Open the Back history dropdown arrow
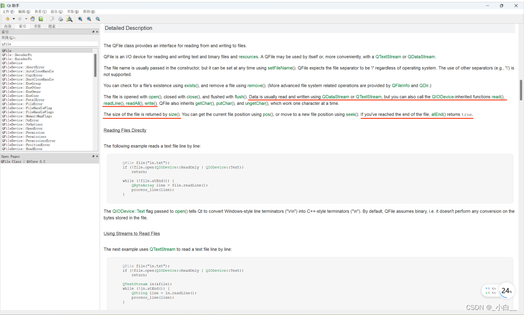Screen dimensions: 524x315 coord(14,19)
